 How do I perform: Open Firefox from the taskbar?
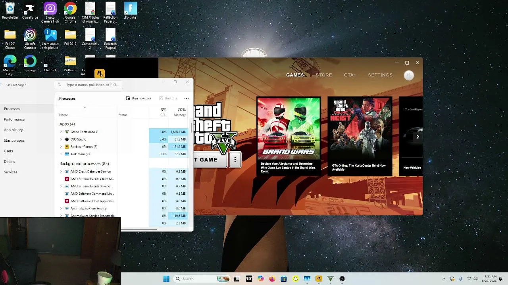coord(272,279)
